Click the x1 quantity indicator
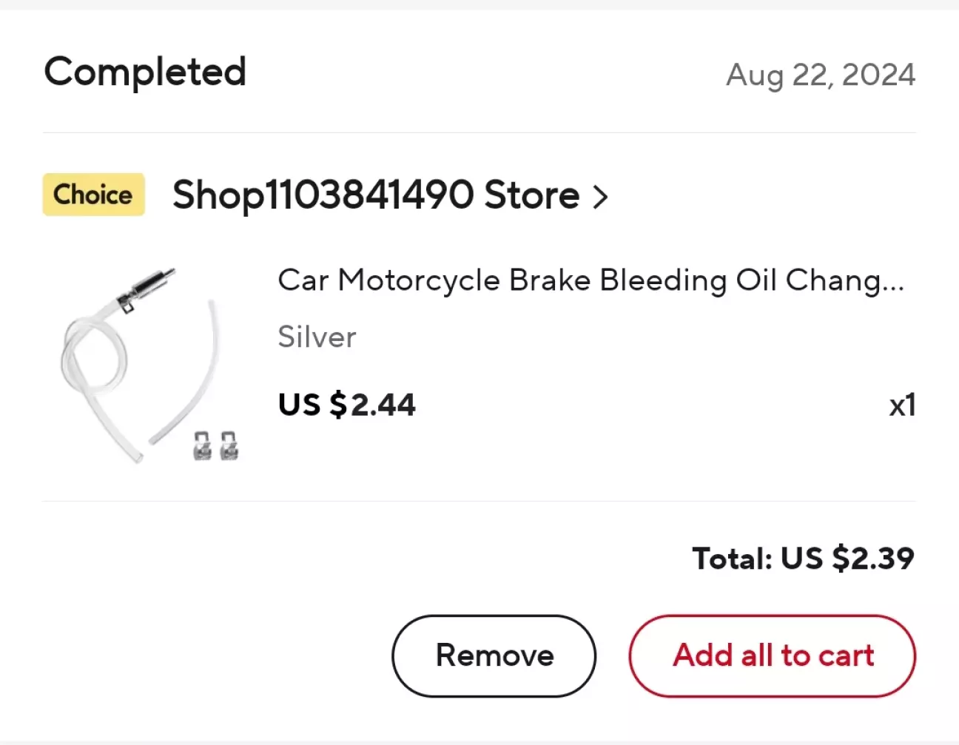Viewport: 959px width, 745px height. click(901, 405)
